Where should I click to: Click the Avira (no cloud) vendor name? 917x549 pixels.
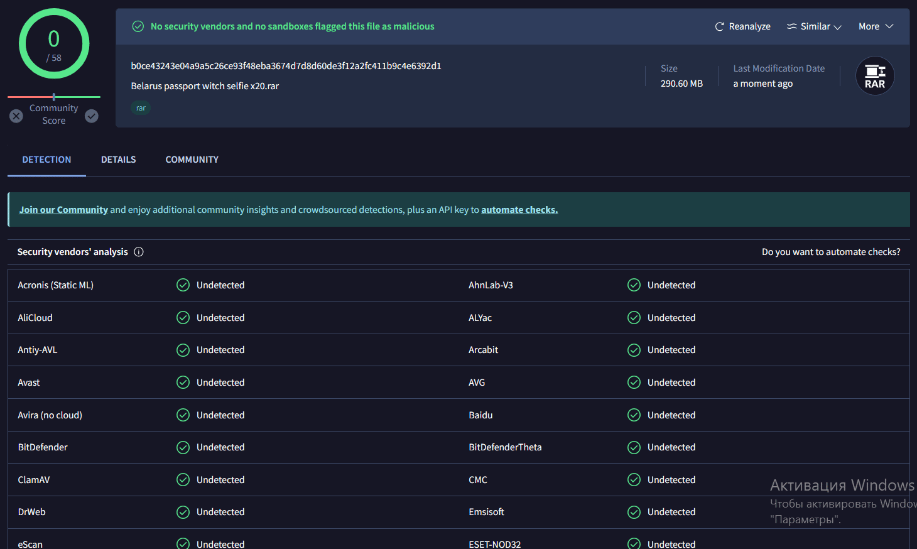click(50, 415)
